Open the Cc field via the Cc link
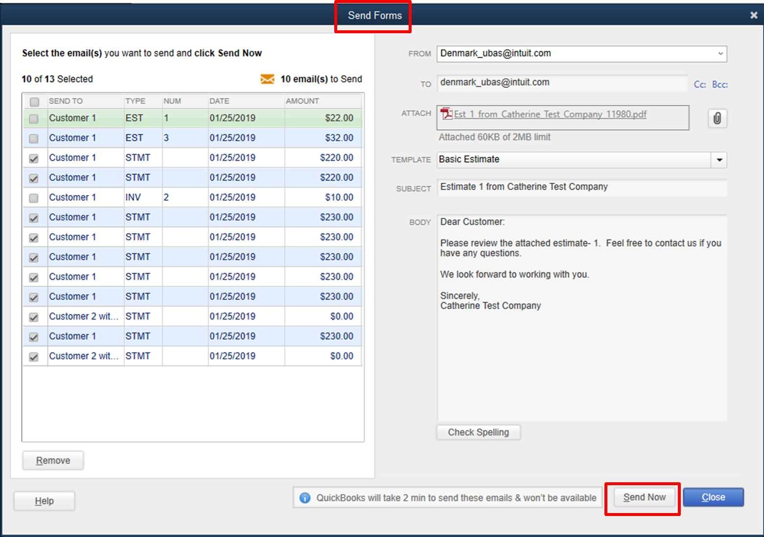Viewport: 764px width, 537px height. point(699,84)
